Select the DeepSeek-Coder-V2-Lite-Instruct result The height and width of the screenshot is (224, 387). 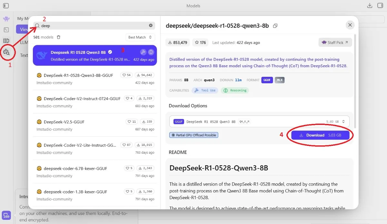(95, 148)
